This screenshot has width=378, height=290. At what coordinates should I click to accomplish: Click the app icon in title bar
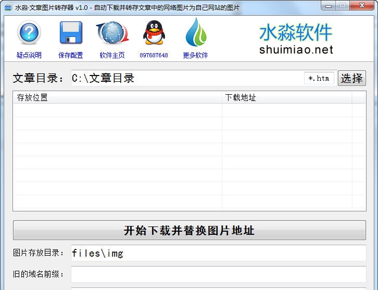[8, 8]
